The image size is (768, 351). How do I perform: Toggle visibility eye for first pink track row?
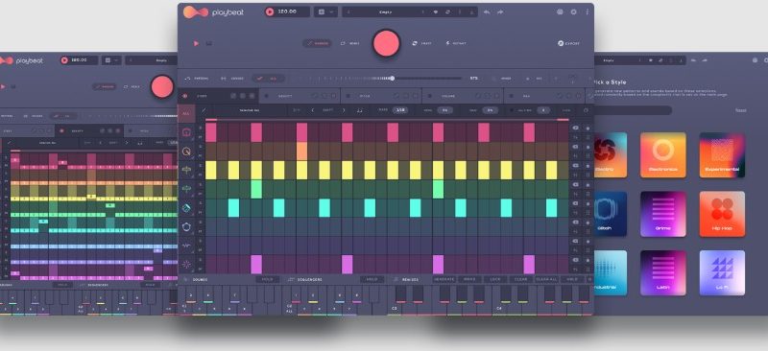[575, 128]
